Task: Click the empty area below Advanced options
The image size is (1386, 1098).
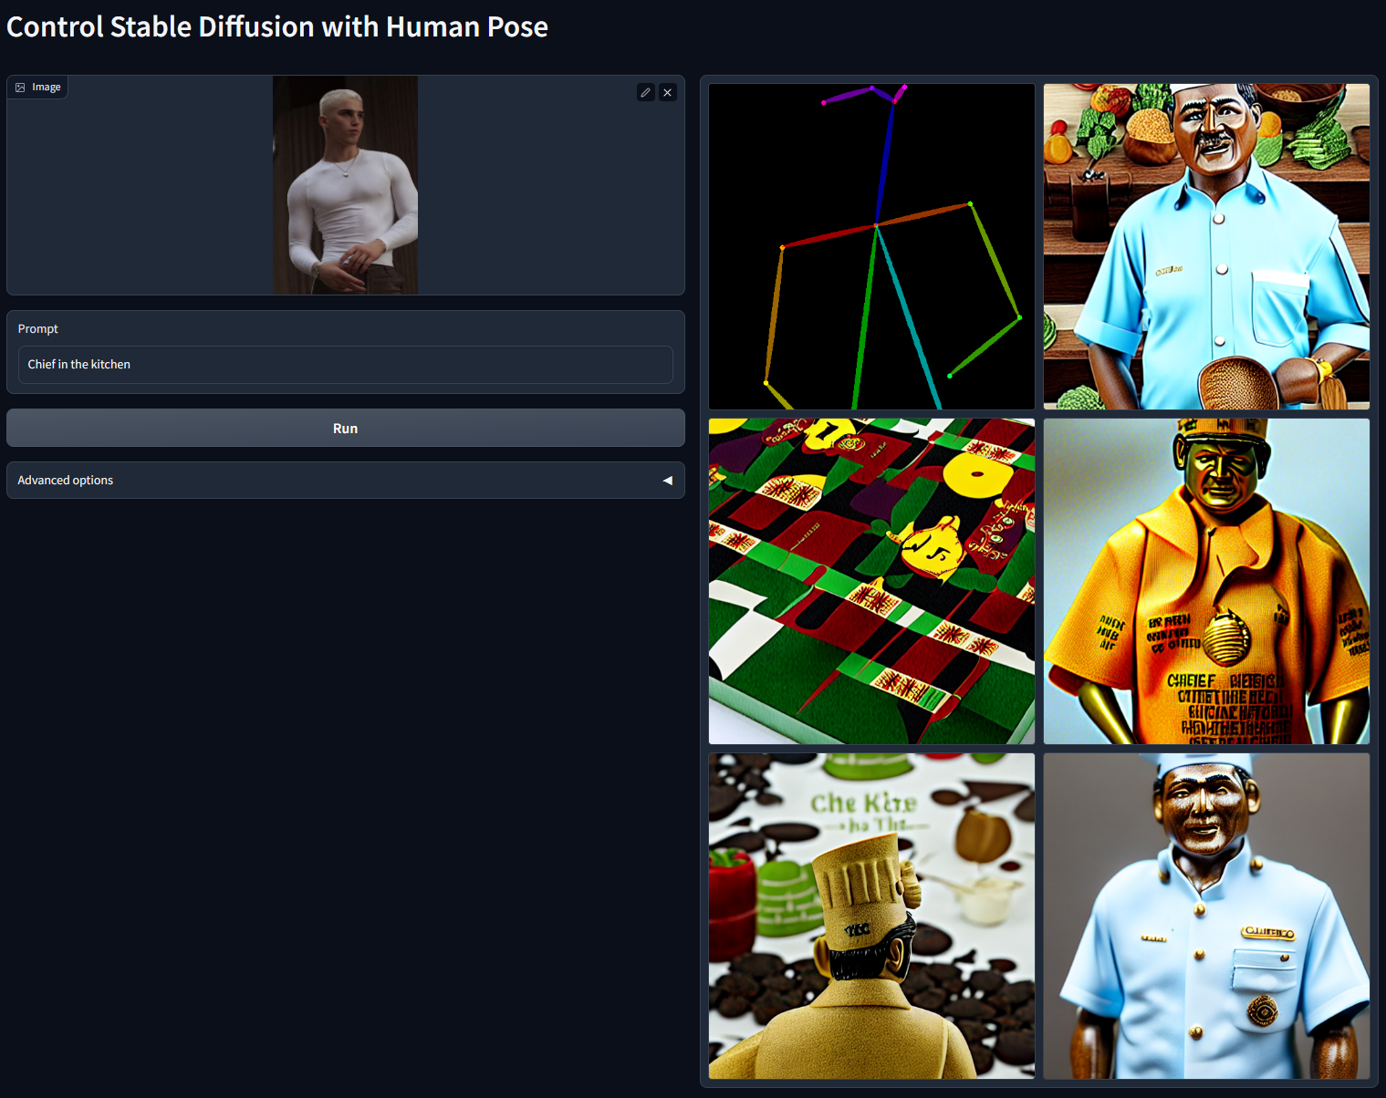Action: (345, 775)
